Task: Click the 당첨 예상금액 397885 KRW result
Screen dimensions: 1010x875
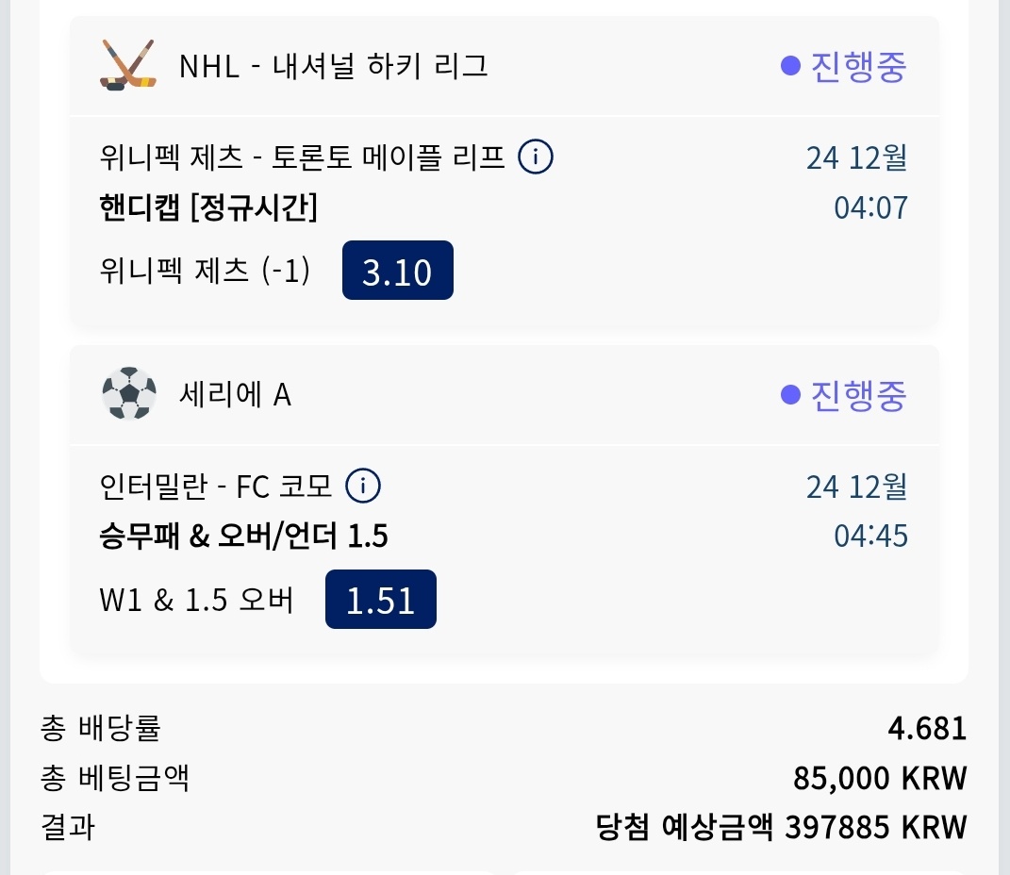Action: pos(782,827)
